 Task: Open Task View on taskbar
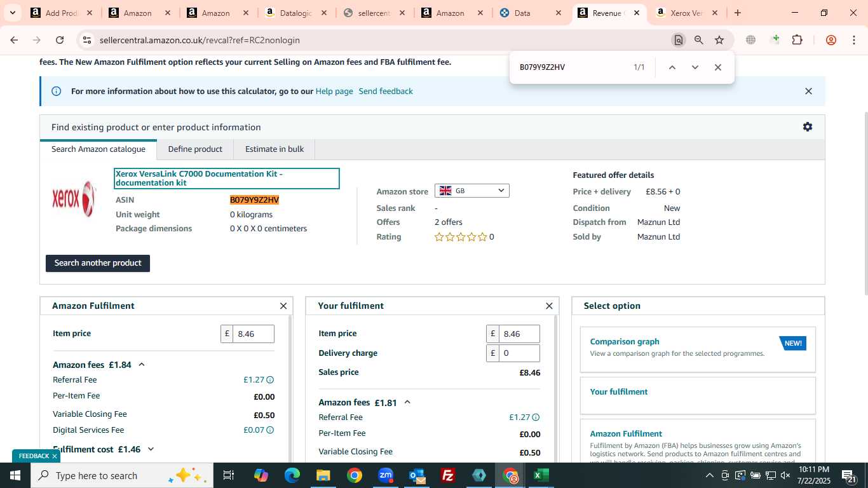229,475
